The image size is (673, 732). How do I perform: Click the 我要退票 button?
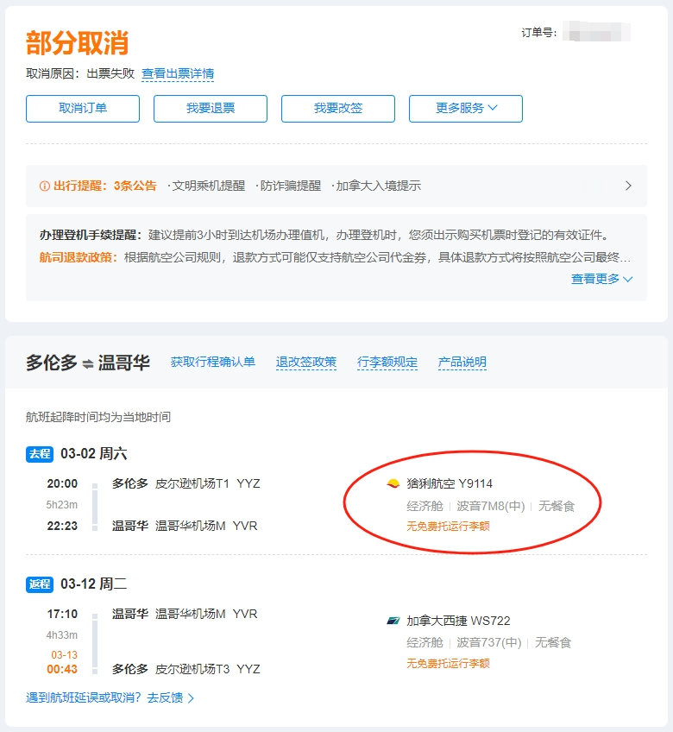[x=211, y=109]
